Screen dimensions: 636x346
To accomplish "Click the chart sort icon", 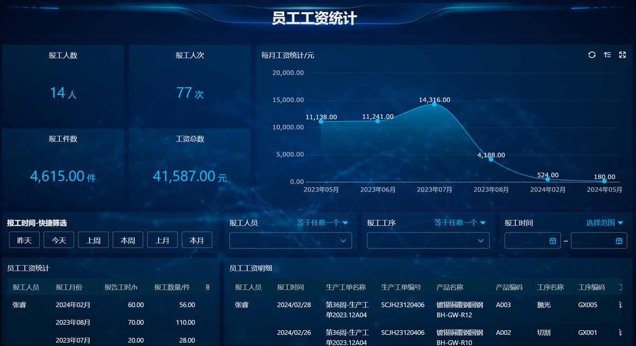I will tap(607, 55).
